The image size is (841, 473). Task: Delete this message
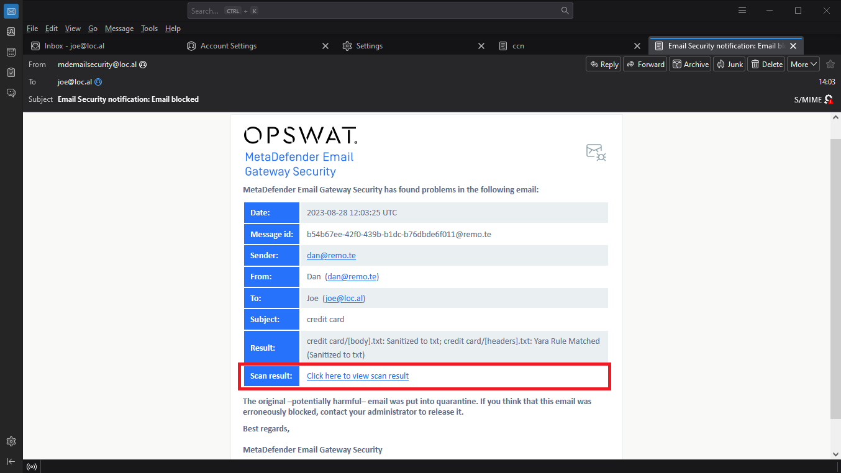[766, 64]
